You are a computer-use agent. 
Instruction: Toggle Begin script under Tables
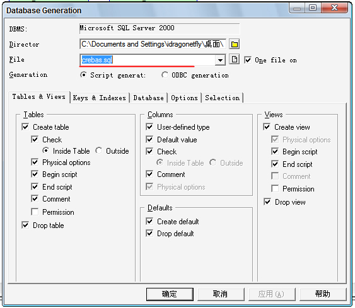coord(35,174)
